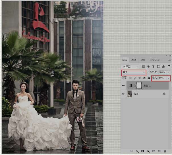Viewport: 172px width, 155px height.
Task: Switch to the 历史记录 tab
Action: click(154, 60)
